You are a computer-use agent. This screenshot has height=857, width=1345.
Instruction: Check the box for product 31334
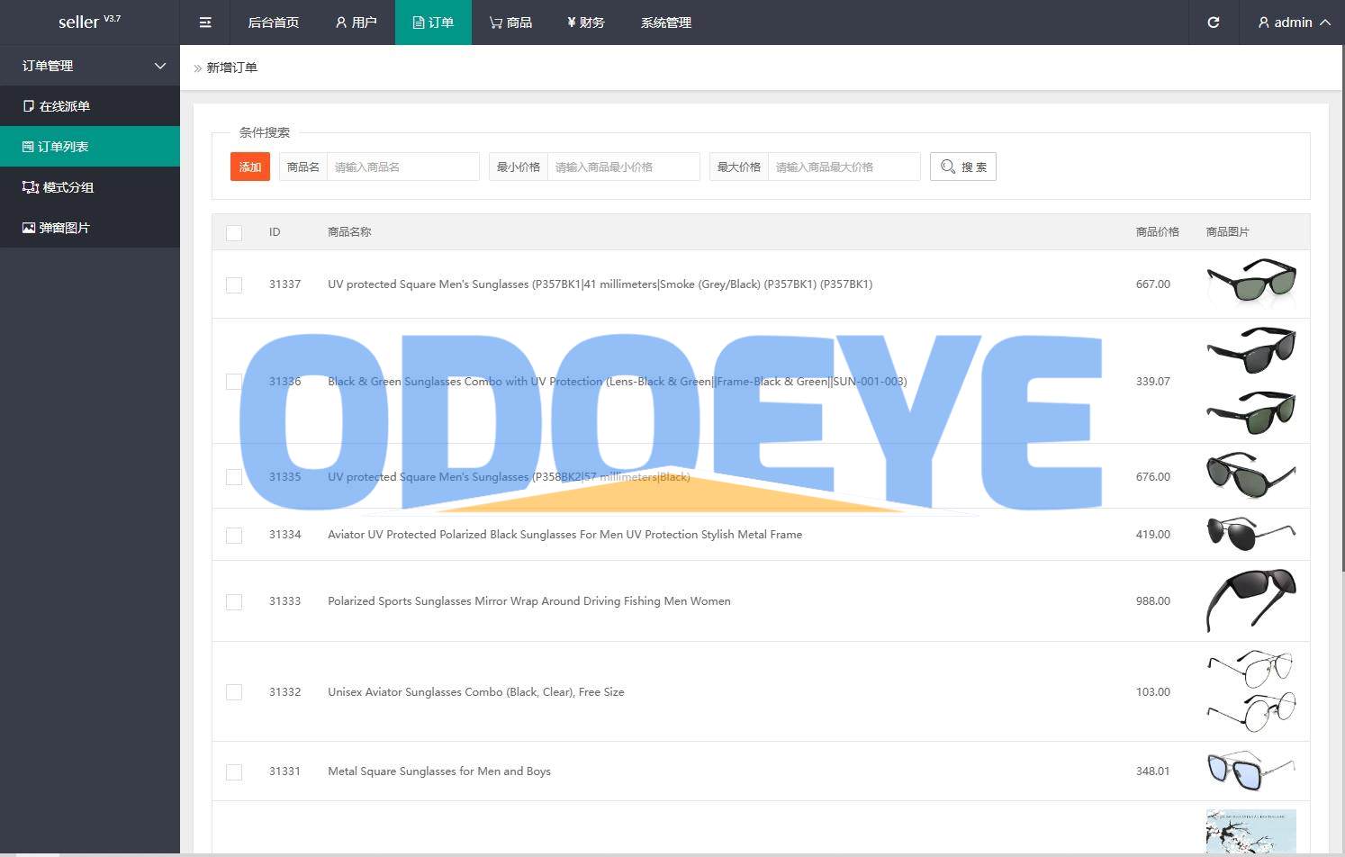click(234, 536)
